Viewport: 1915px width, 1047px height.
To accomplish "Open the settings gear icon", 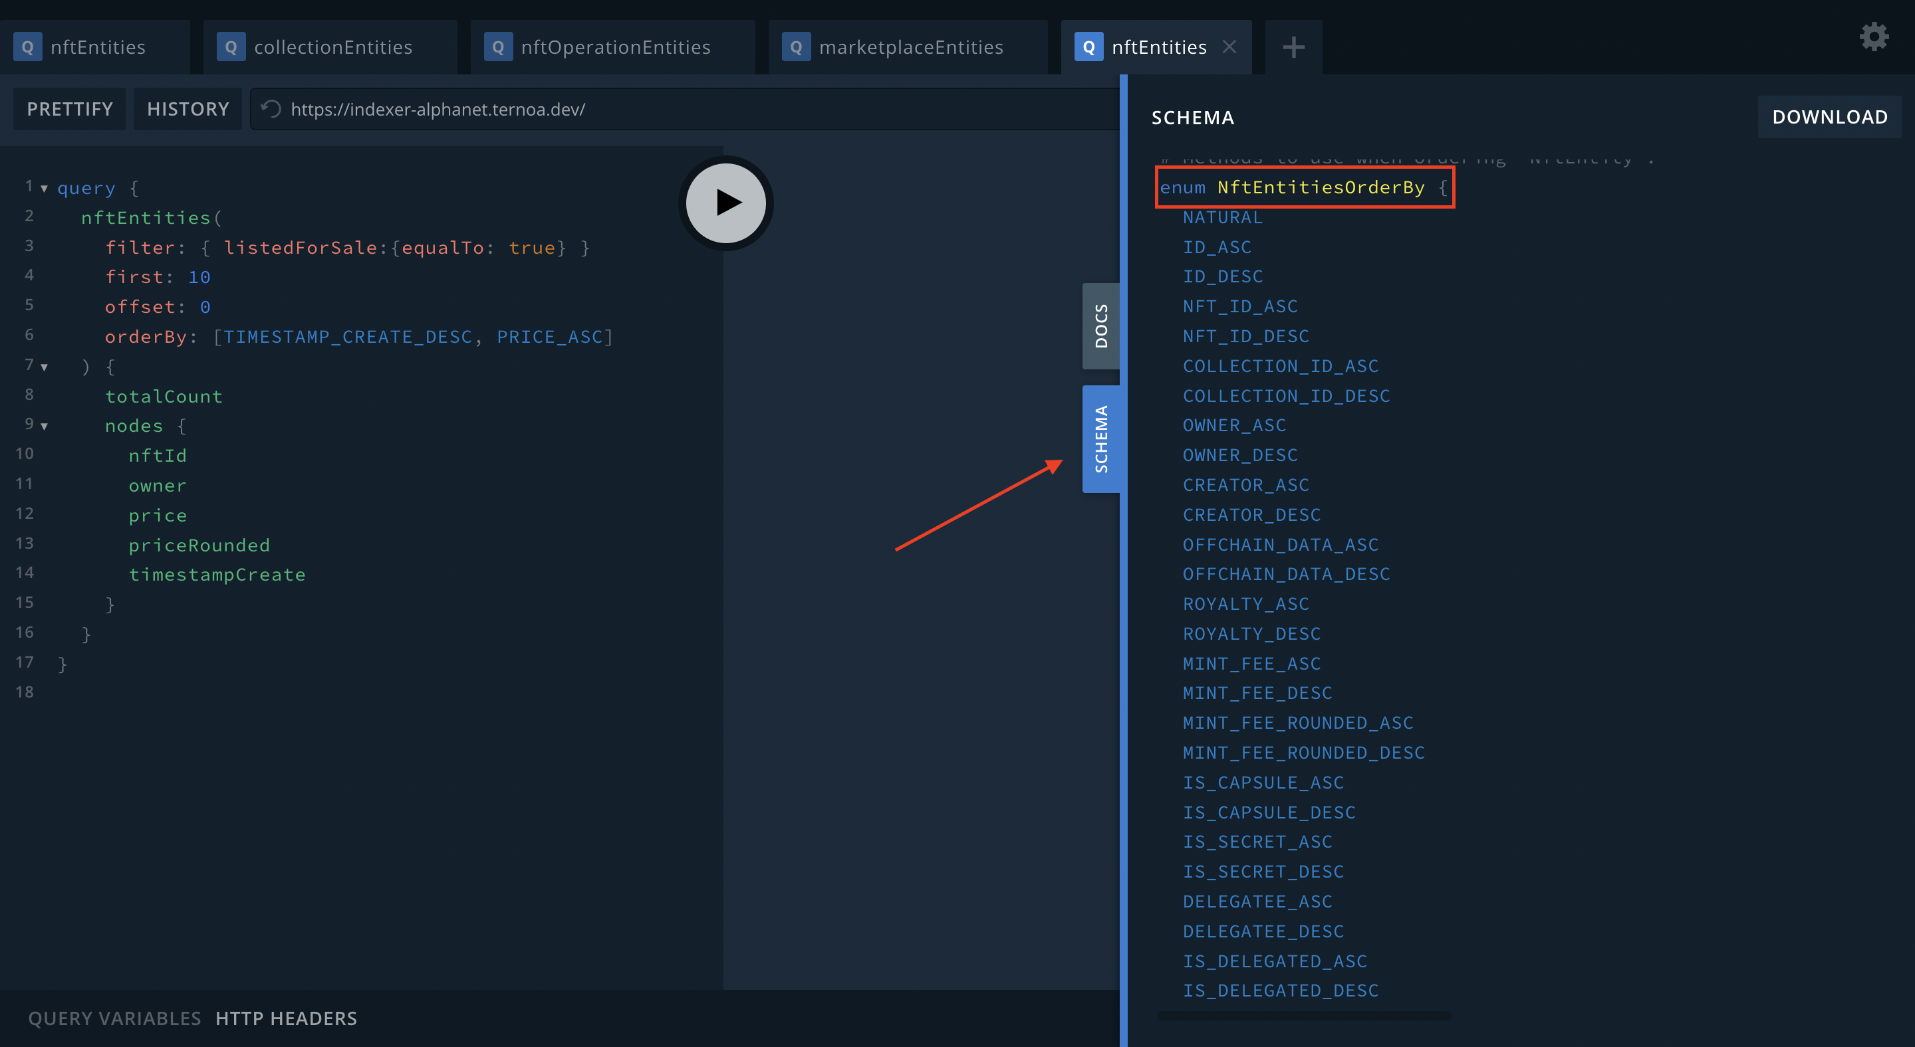I will tap(1873, 37).
